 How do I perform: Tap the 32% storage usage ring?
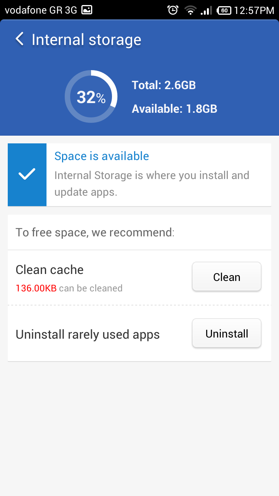pyautogui.click(x=91, y=97)
